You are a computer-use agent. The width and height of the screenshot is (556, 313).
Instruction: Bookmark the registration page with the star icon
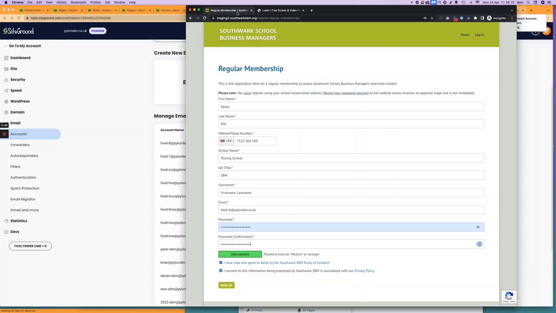(x=432, y=18)
